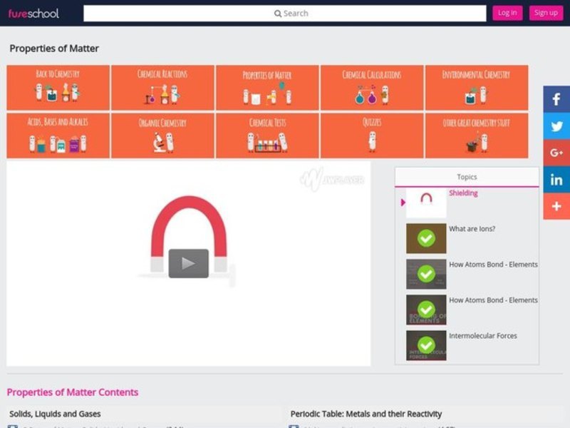Click the Sign up button

click(546, 13)
